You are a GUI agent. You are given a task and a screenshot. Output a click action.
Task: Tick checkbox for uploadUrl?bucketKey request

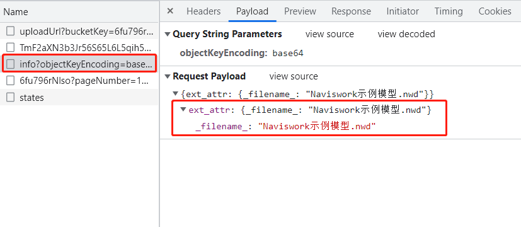[x=11, y=32]
